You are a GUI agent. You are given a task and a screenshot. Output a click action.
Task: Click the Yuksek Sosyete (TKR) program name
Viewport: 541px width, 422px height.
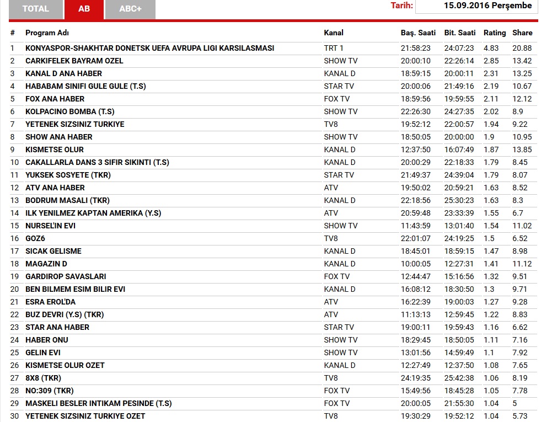coord(68,175)
